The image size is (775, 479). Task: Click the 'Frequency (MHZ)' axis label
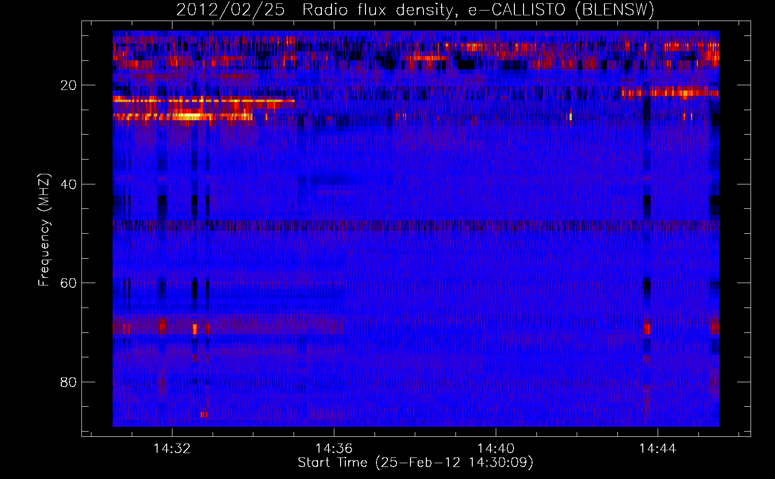point(44,230)
